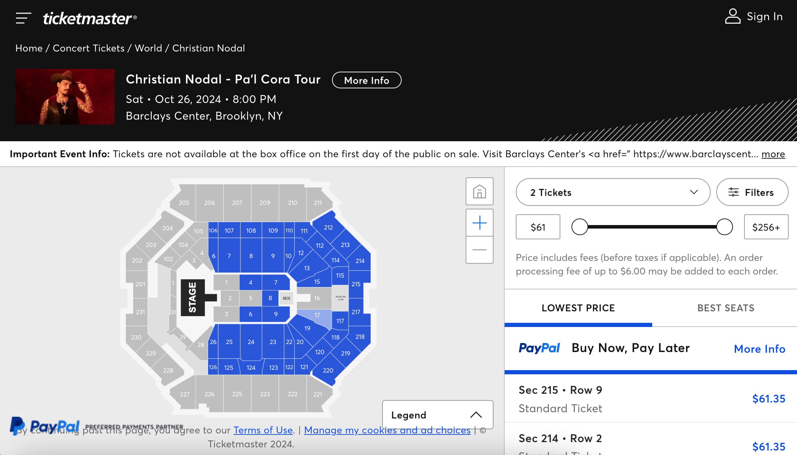Open the 2 Tickets quantity dropdown
The height and width of the screenshot is (455, 797).
(613, 192)
